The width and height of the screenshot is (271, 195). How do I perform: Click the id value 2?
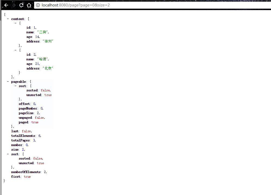coord(35,55)
